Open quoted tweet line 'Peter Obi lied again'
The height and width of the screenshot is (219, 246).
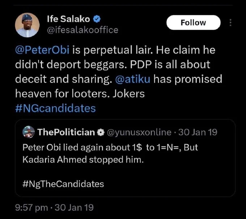click(x=63, y=147)
